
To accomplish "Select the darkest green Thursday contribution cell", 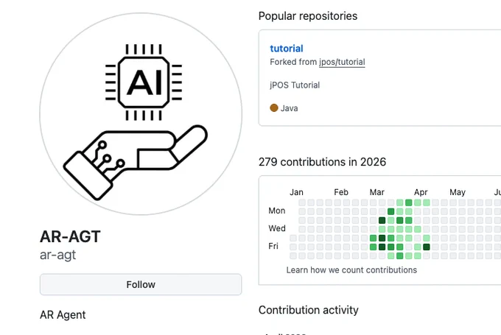I will pos(382,238).
